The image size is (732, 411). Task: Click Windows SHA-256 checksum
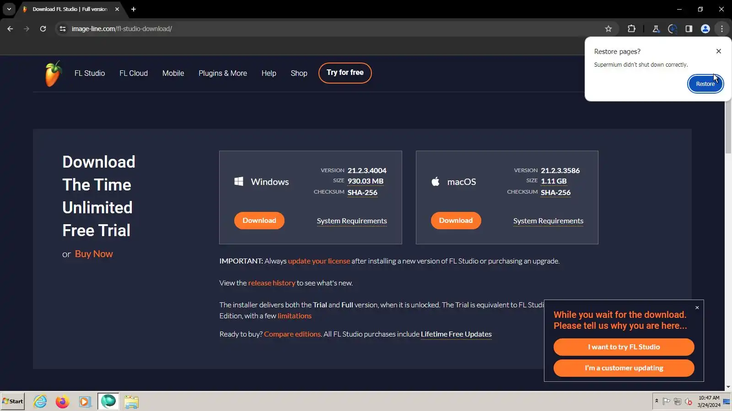[362, 192]
